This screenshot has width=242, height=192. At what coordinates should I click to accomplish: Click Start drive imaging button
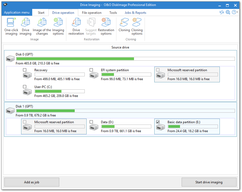tap(209, 182)
